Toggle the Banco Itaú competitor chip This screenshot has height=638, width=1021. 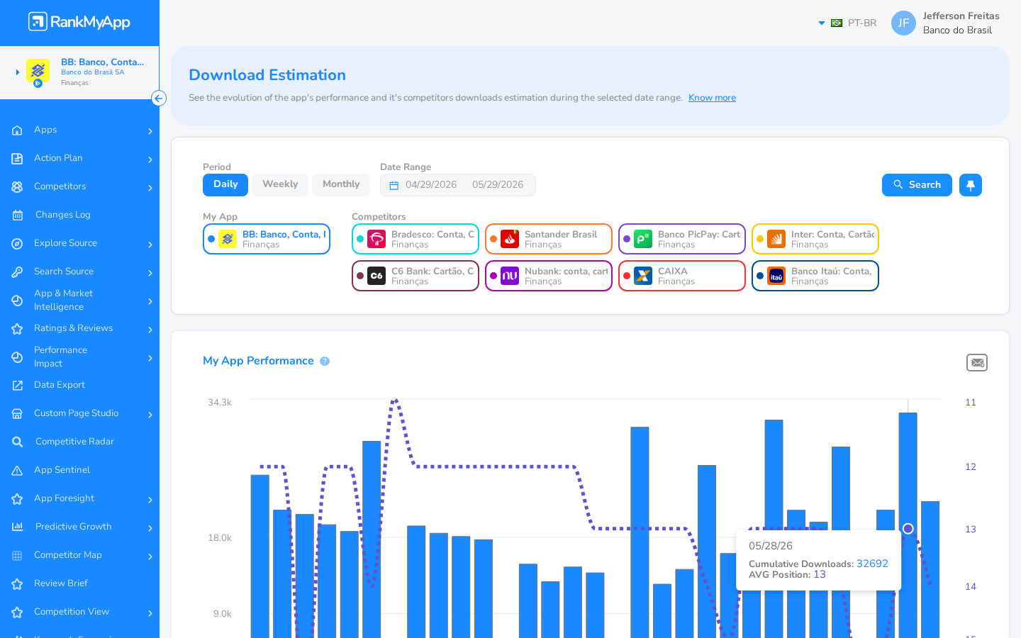(815, 276)
